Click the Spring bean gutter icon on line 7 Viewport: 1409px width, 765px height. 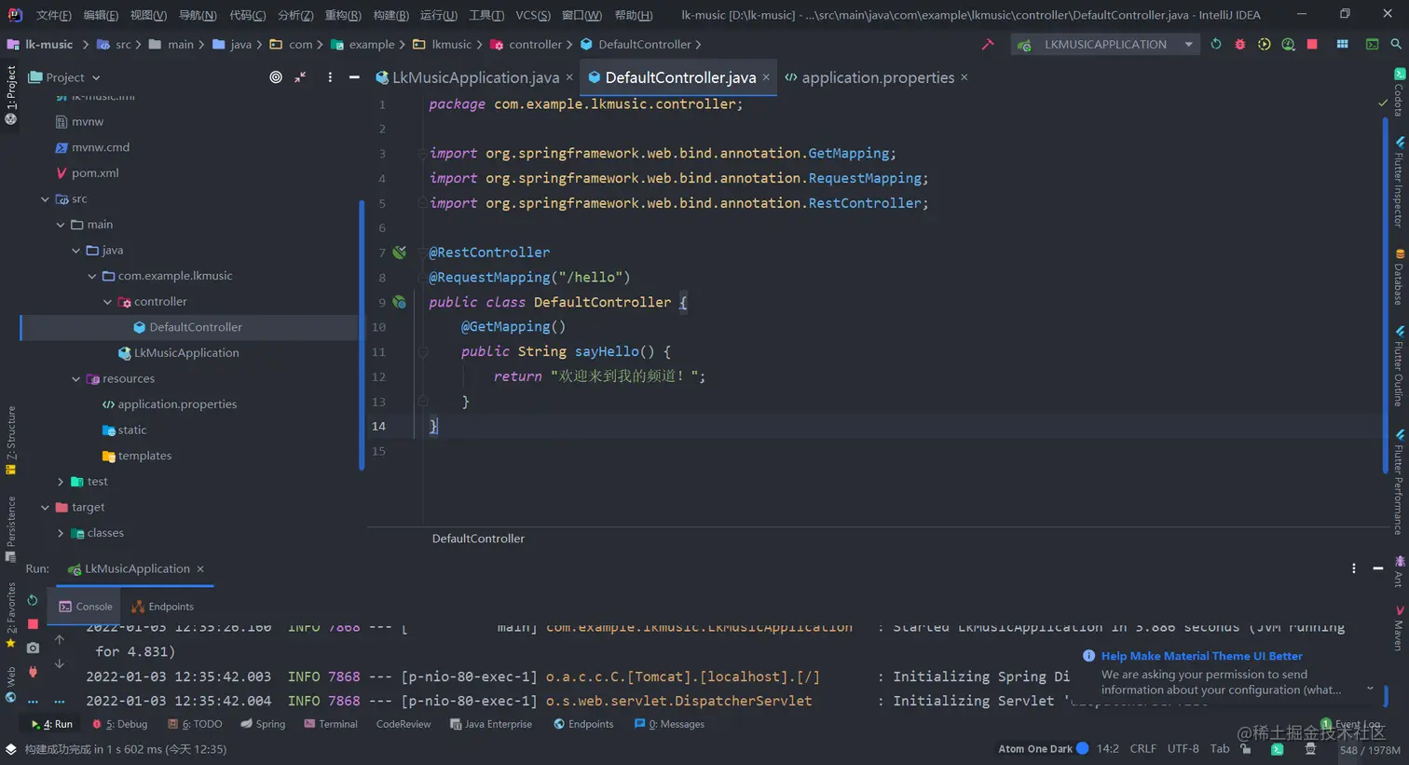coord(399,253)
